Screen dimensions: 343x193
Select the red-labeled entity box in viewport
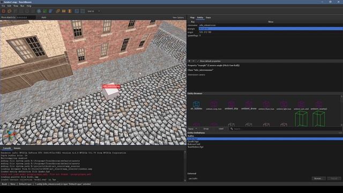coord(111,91)
